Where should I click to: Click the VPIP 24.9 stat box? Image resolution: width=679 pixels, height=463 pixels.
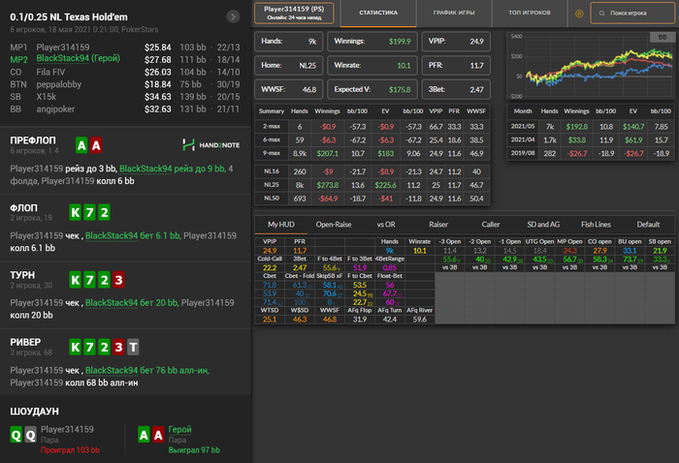pos(456,42)
